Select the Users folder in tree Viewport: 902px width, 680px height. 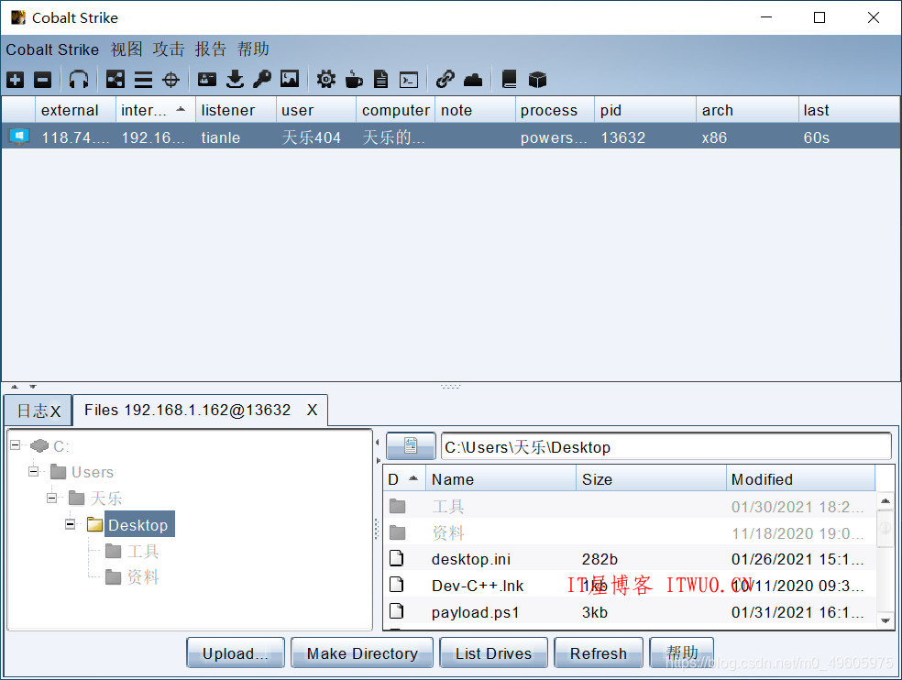93,472
